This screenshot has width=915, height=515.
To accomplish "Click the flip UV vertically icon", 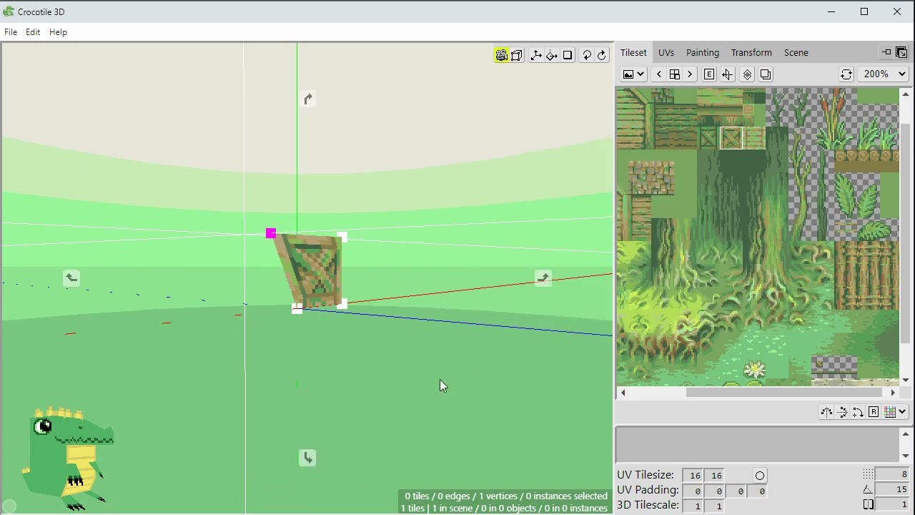I will click(842, 412).
